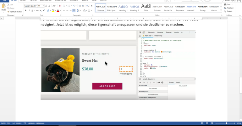Open the Line Spacing dropdown
Viewport: 242px width, 126px height.
(80, 10)
